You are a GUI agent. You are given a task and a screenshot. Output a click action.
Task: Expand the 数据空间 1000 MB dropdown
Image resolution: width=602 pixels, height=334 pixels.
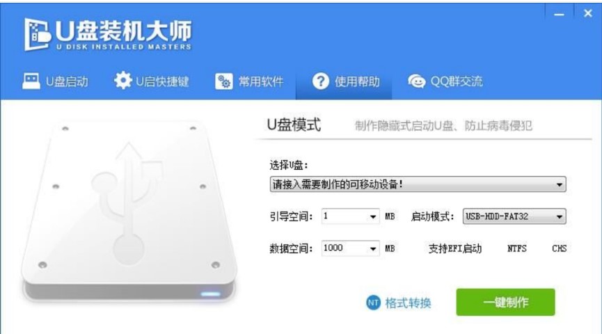350,248
